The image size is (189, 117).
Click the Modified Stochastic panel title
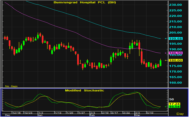pos(84,91)
